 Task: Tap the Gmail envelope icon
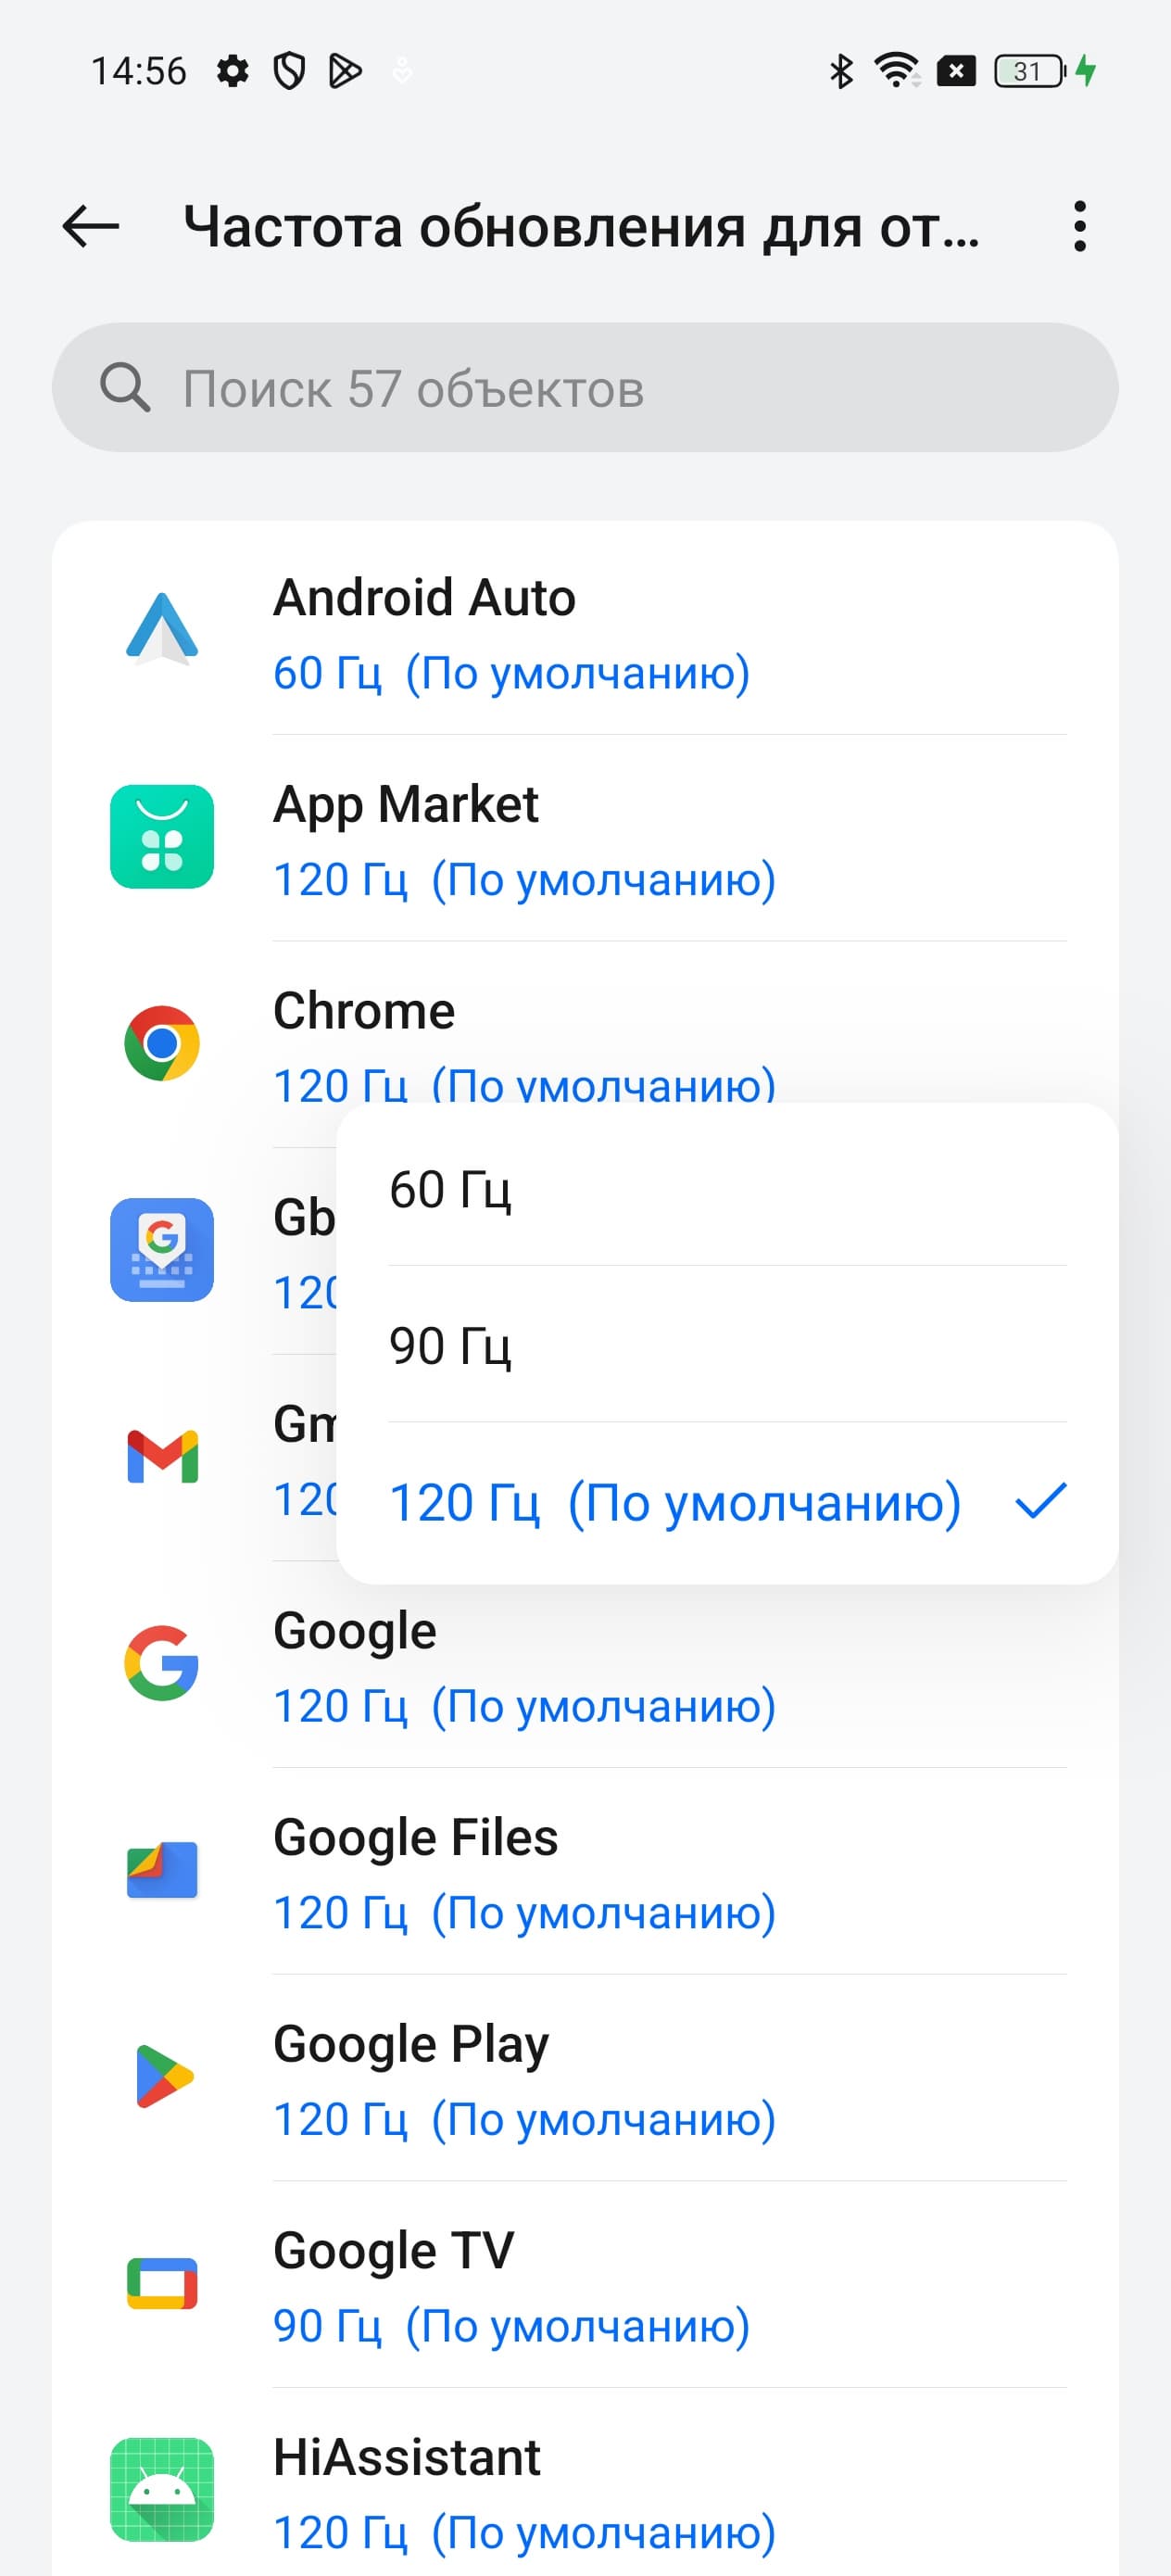coord(162,1456)
